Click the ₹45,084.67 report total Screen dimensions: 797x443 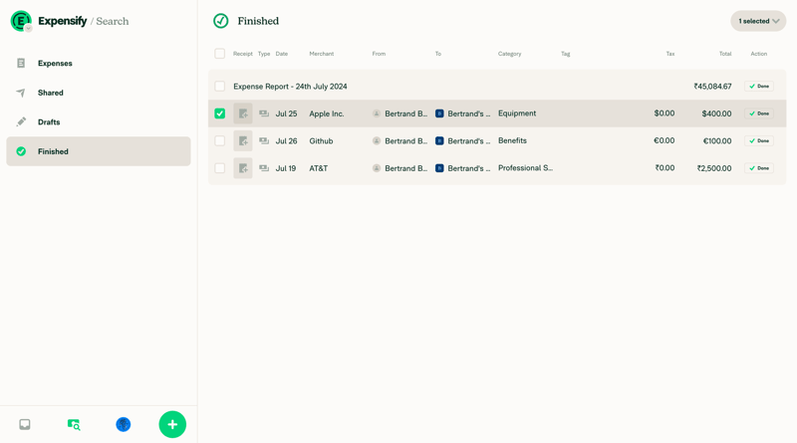712,87
